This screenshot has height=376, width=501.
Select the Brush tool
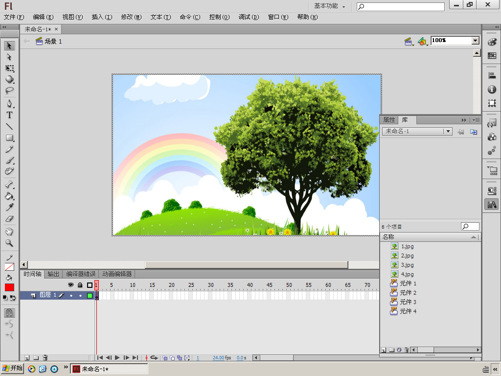click(9, 161)
